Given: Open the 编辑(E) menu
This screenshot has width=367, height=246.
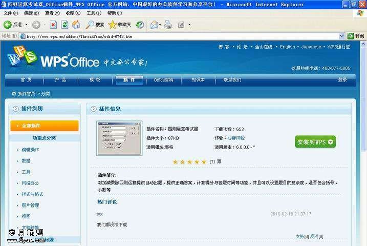Looking at the screenshot, I should [x=31, y=13].
